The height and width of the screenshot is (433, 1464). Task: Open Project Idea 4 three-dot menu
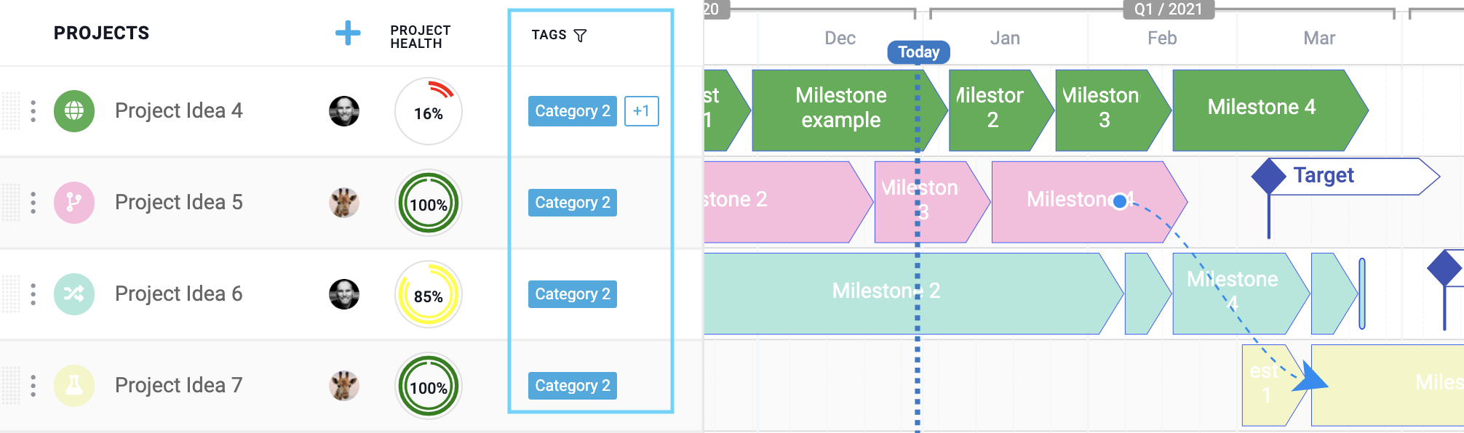click(33, 111)
